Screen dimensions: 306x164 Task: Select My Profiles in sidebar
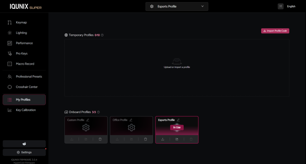[x=24, y=100]
